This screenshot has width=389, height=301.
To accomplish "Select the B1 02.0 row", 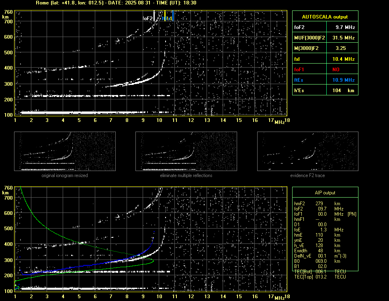I will 310,266.
